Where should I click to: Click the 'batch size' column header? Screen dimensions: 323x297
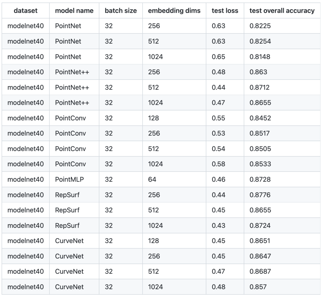click(121, 10)
